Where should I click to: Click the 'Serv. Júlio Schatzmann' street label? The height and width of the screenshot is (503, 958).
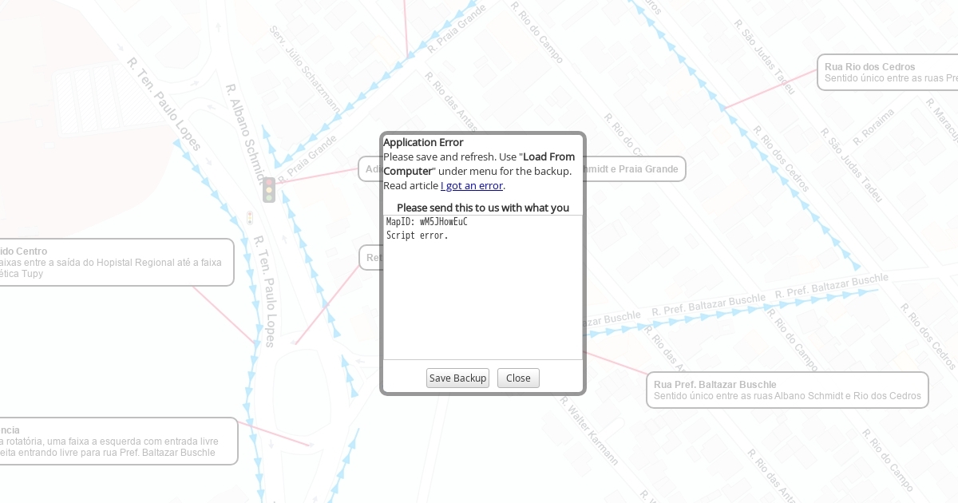pos(304,70)
